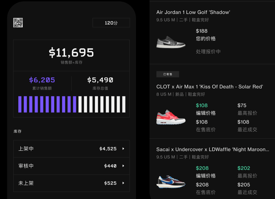This screenshot has width=275, height=199.
Task: Open the Sacai x Undercover LDWaffle listing title
Action: click(213, 149)
